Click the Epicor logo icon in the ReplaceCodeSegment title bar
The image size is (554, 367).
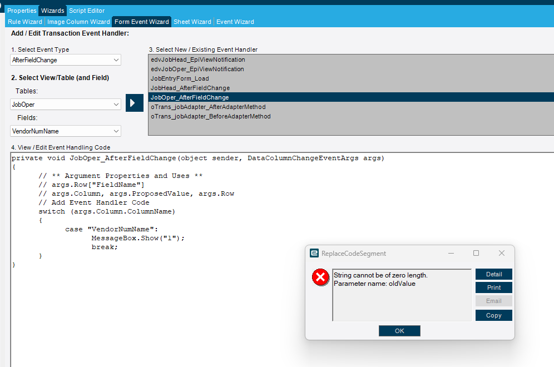[x=314, y=253]
